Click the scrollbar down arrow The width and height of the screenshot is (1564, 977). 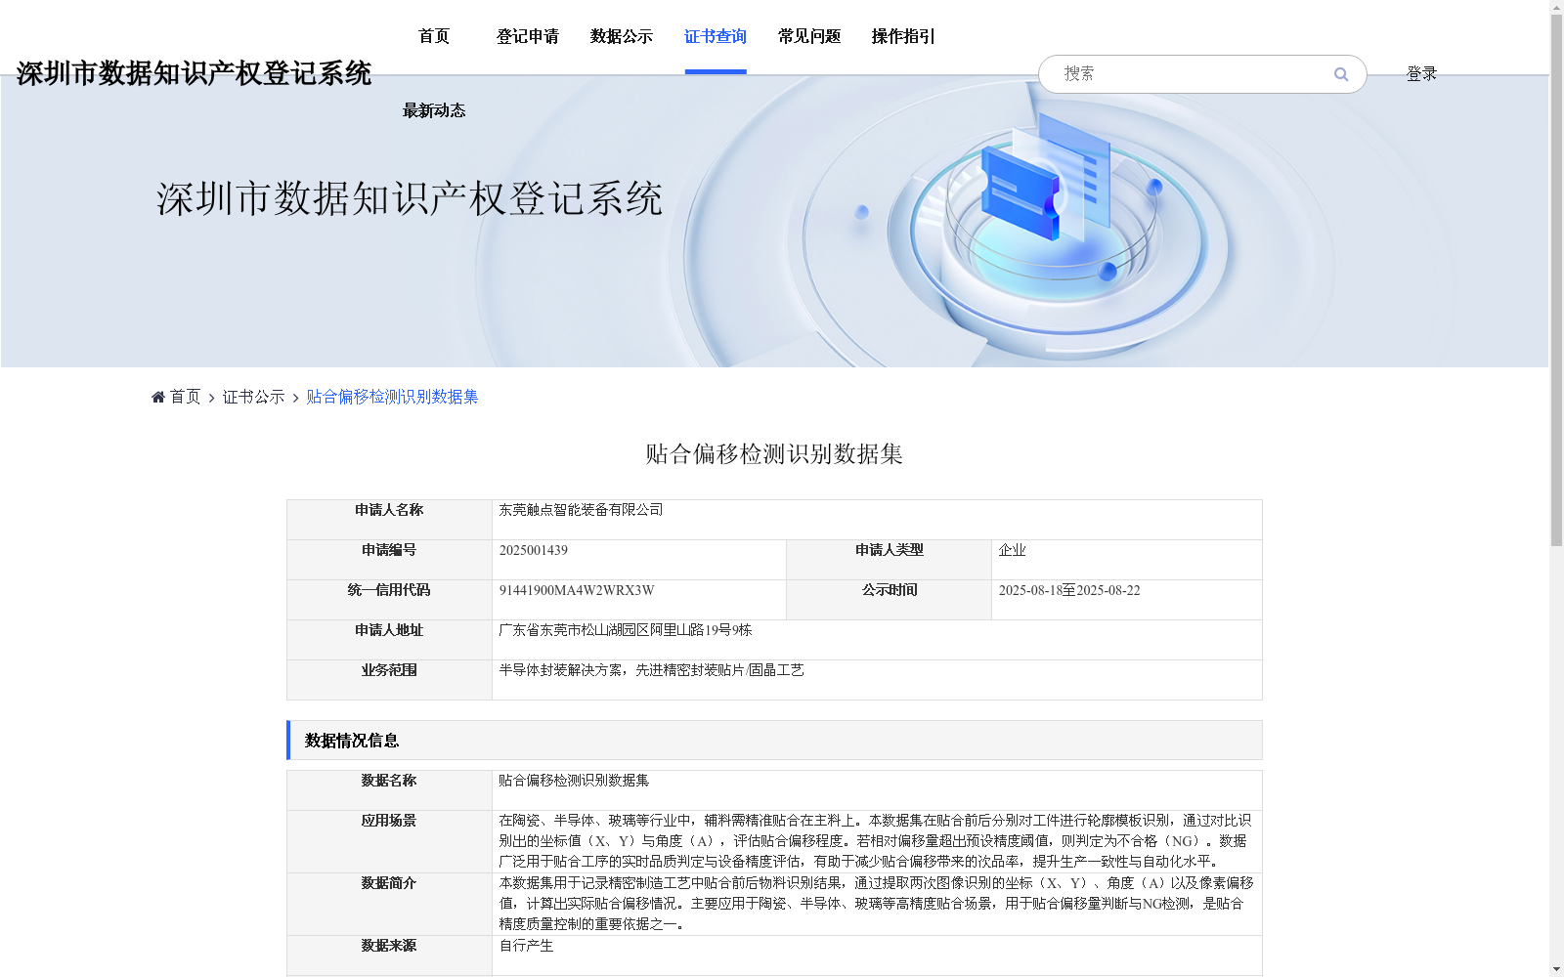coord(1556,969)
